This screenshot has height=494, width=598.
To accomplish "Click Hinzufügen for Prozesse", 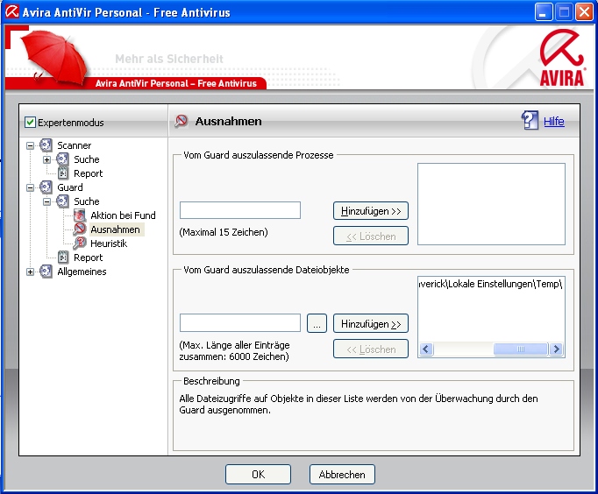I will (371, 211).
